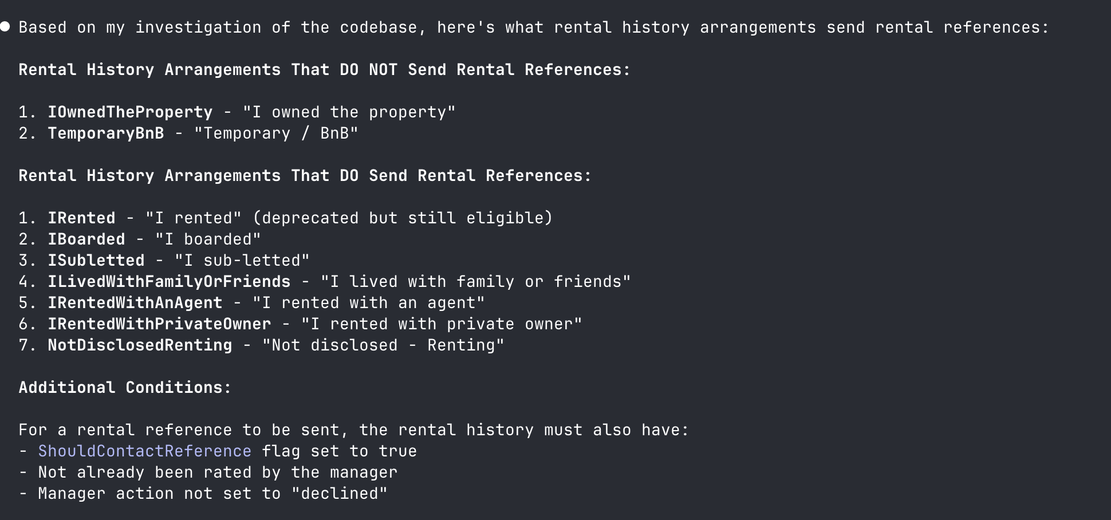Click the "DO Send Rental References" heading
This screenshot has height=520, width=1111.
305,176
